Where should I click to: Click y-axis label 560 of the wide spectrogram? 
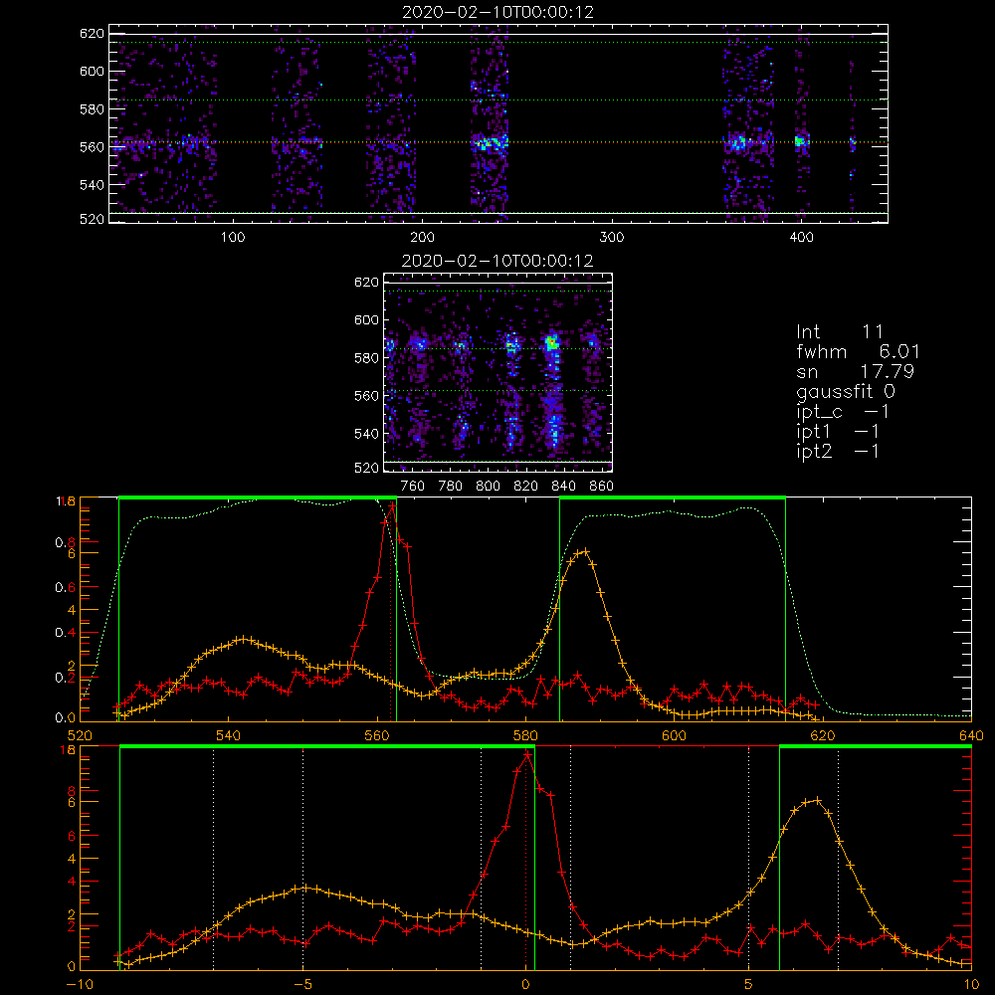point(92,146)
